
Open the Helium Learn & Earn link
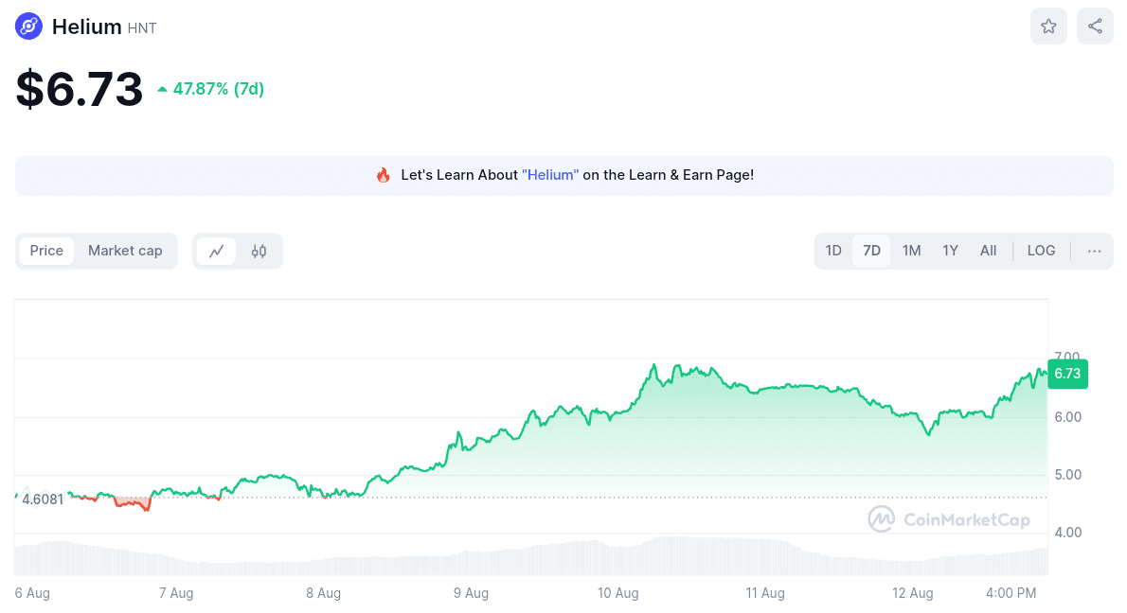550,175
